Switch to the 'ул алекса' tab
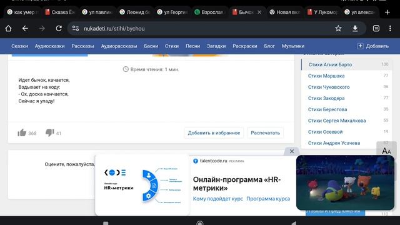Screen dimensions: 400x225 tap(360, 12)
